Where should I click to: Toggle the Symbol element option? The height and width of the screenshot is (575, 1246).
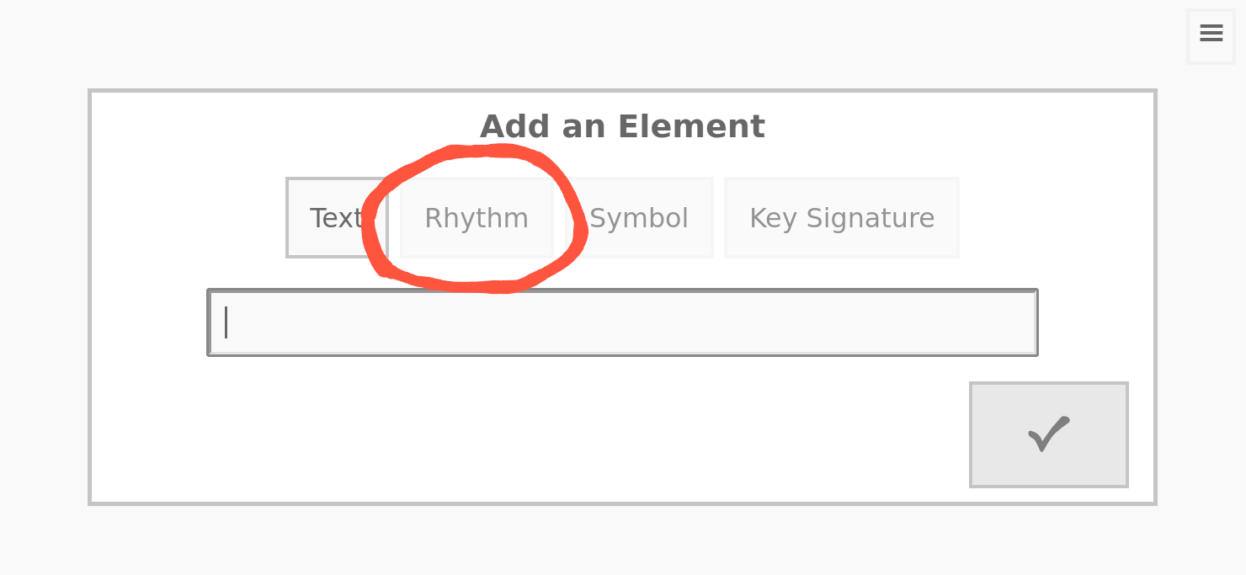coord(640,218)
